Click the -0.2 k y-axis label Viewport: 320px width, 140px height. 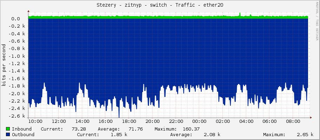(x=17, y=26)
